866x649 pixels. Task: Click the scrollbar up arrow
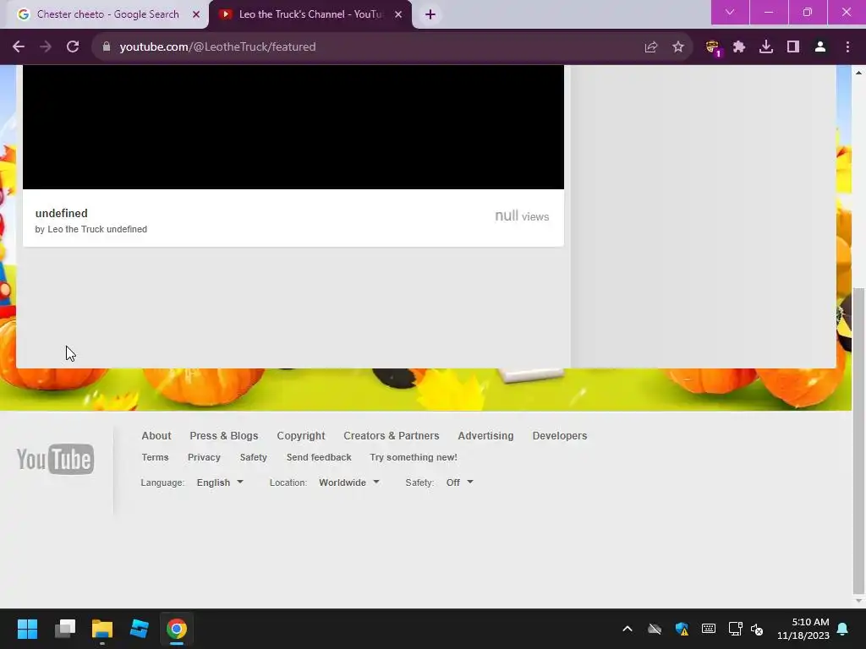click(858, 73)
